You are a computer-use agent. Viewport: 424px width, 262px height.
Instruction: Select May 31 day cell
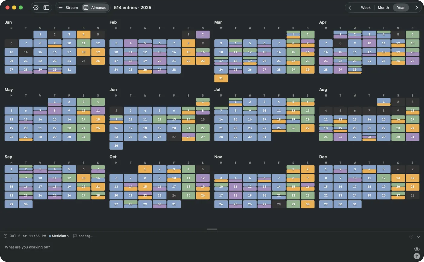(84, 137)
